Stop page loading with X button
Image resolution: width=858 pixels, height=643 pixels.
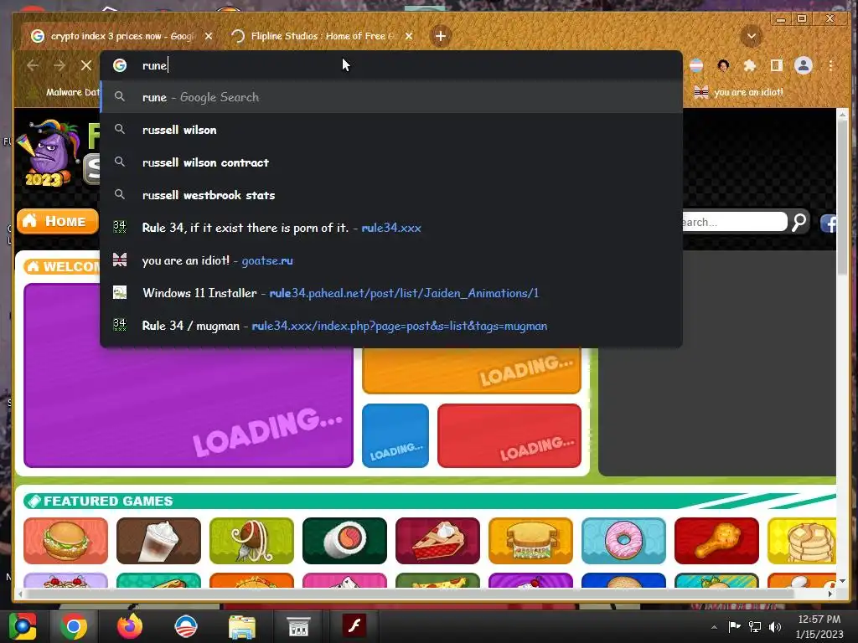point(86,65)
